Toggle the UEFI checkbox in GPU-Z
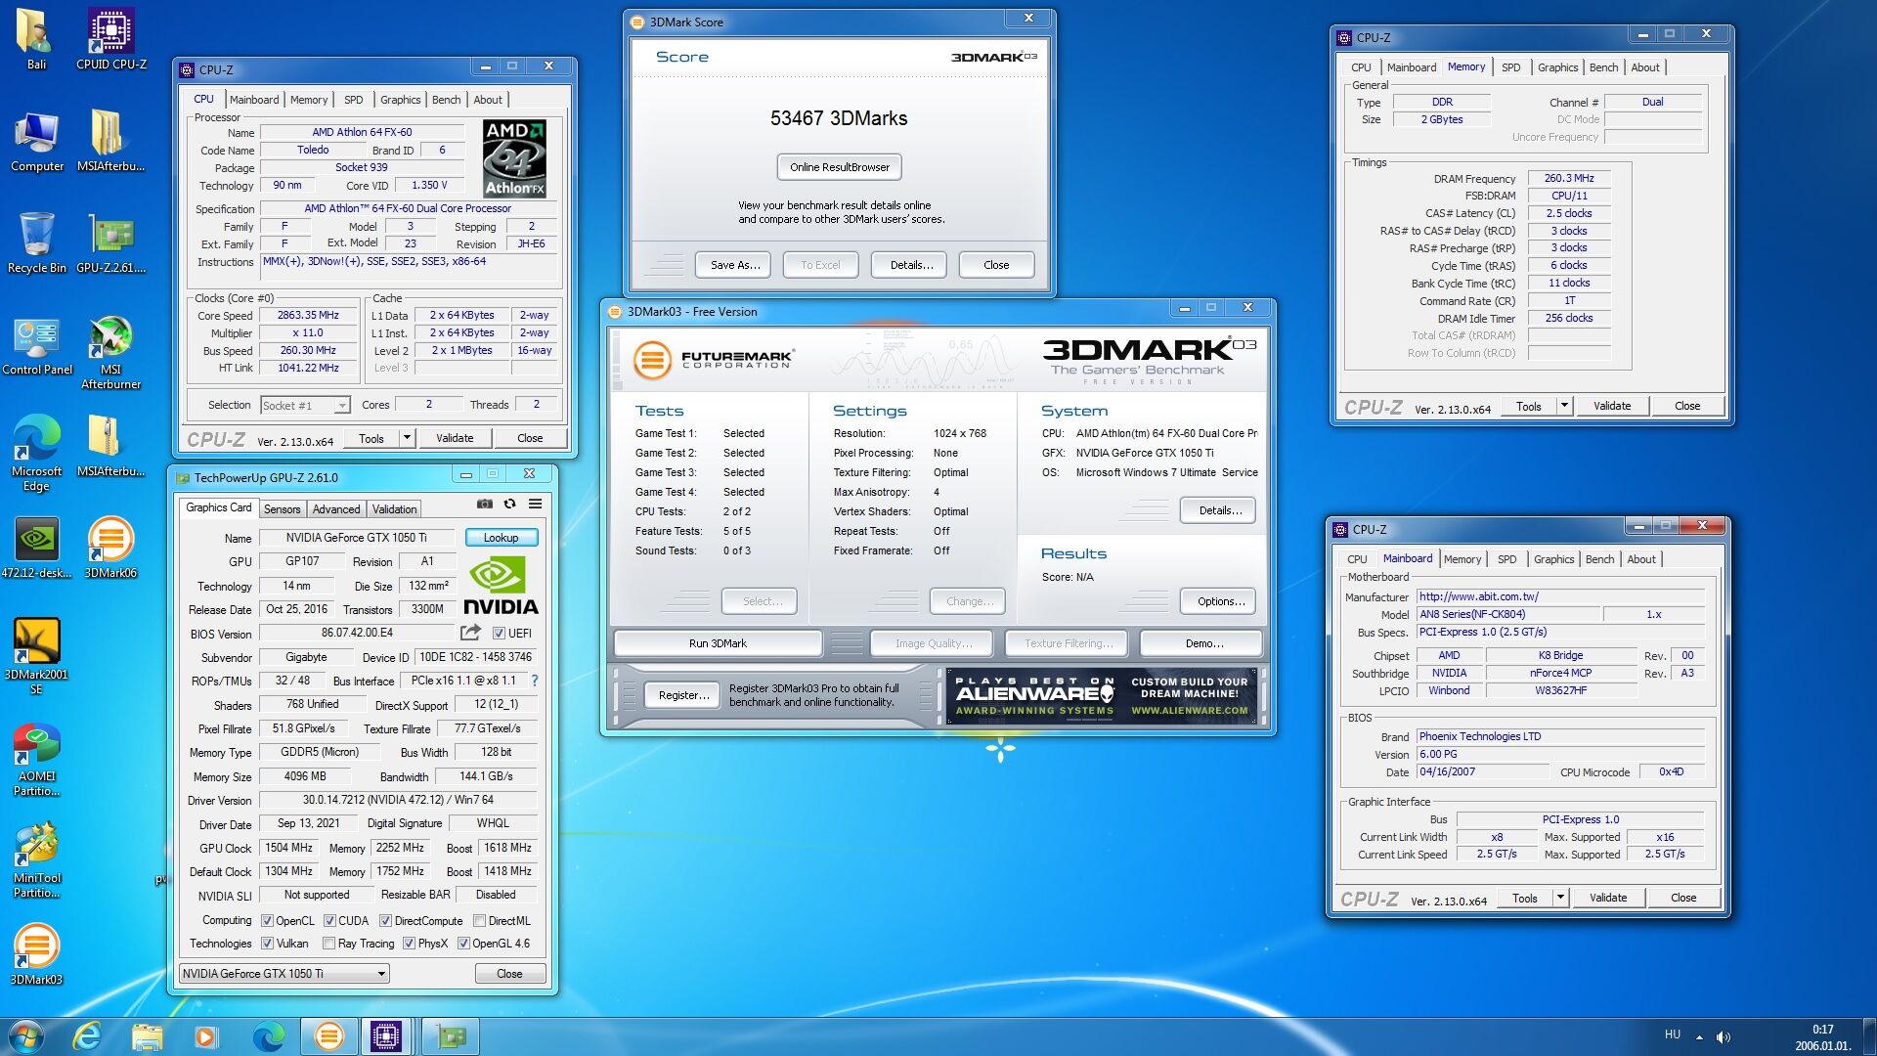The width and height of the screenshot is (1877, 1056). click(x=499, y=634)
